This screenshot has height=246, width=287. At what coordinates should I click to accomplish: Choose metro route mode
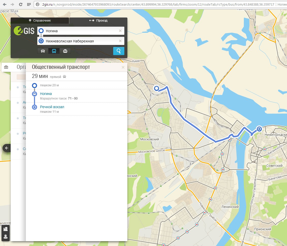tap(65, 51)
